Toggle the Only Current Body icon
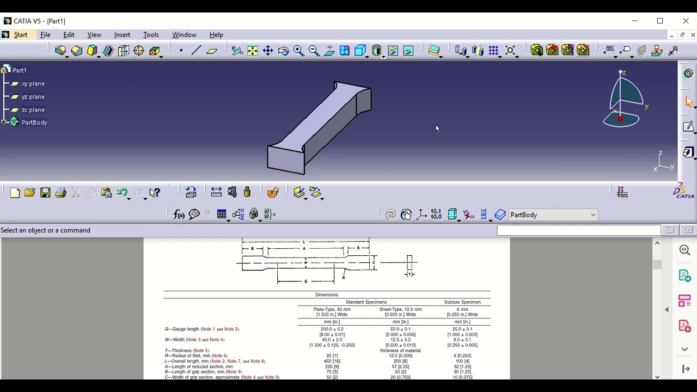 [452, 215]
